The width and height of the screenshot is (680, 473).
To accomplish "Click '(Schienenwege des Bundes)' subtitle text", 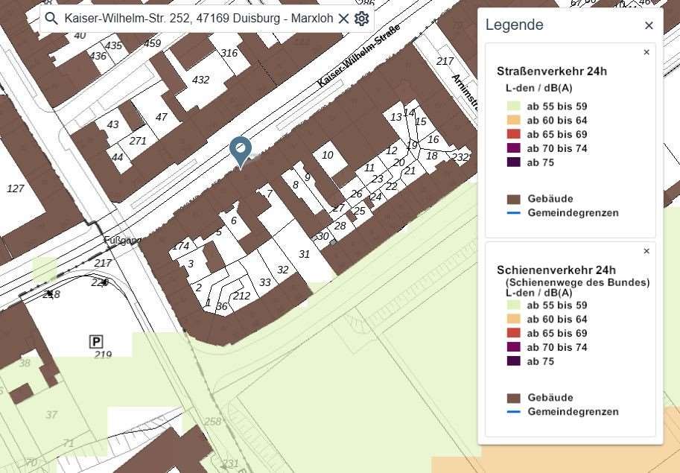I will (x=578, y=282).
